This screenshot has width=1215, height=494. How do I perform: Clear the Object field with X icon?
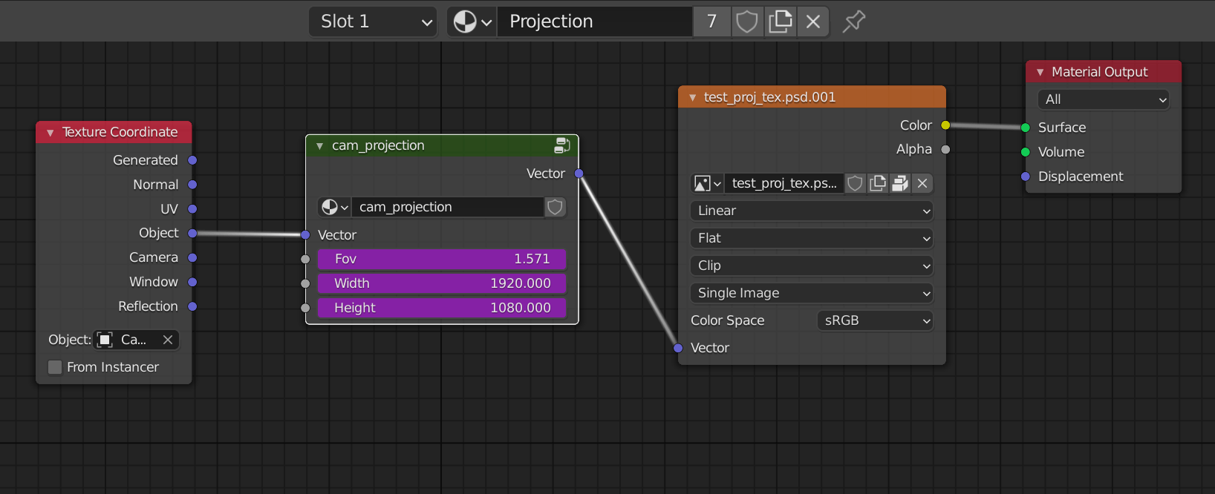(168, 340)
